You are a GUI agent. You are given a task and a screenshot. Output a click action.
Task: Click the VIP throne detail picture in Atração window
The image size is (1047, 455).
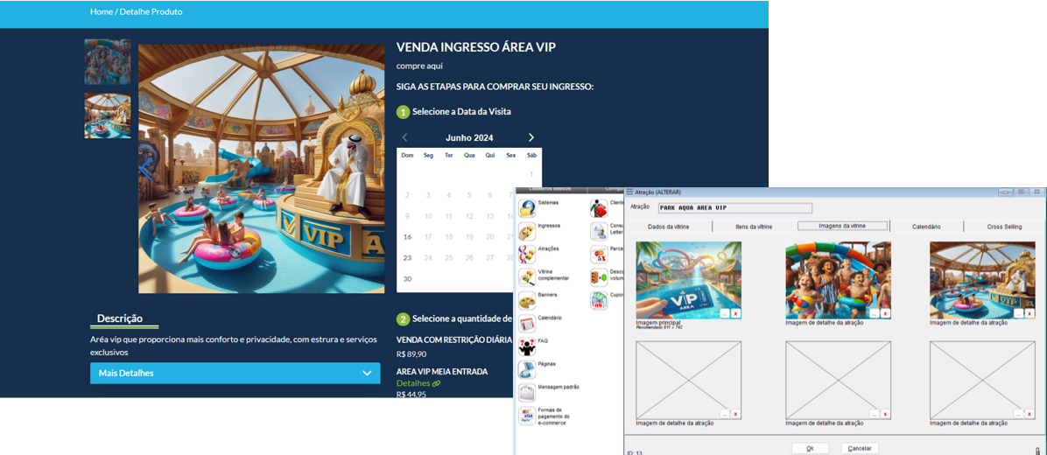pyautogui.click(x=982, y=280)
